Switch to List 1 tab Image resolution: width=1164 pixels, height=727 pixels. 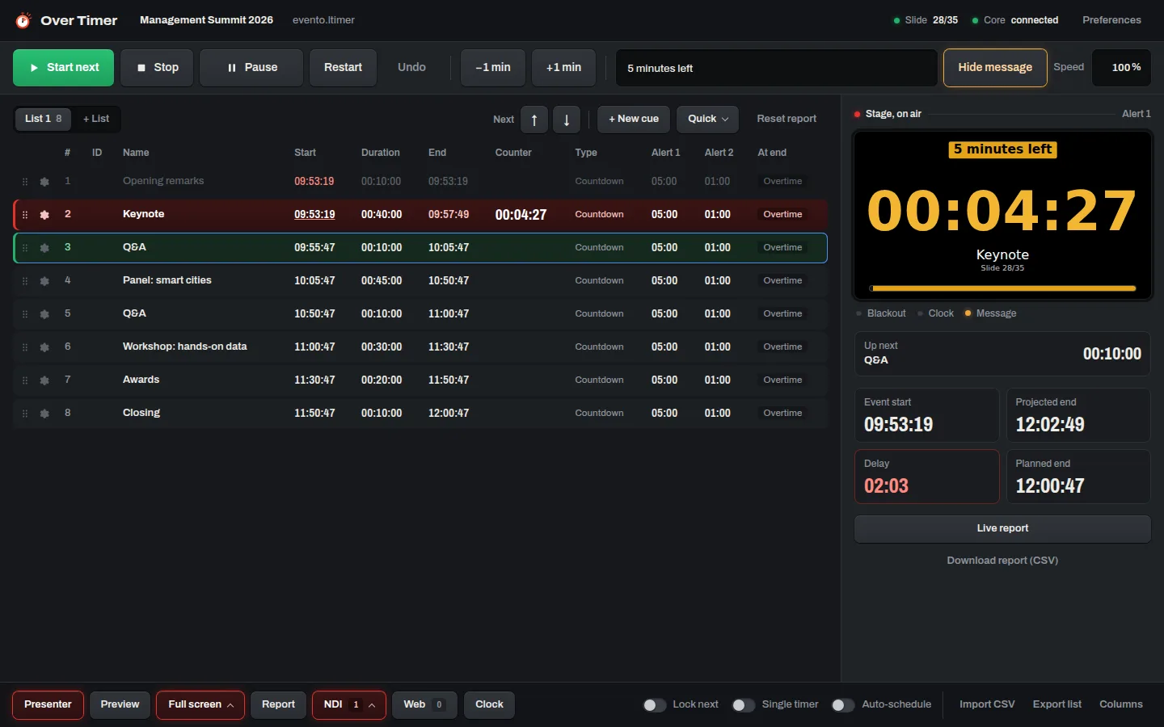coord(43,120)
